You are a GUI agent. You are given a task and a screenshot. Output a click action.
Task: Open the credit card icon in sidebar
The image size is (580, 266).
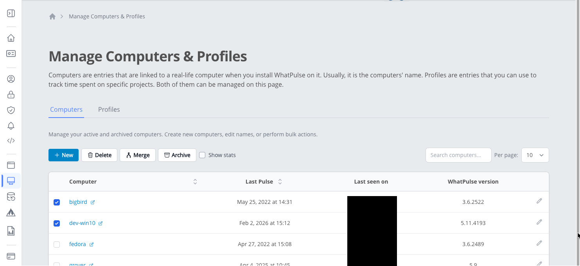[11, 256]
